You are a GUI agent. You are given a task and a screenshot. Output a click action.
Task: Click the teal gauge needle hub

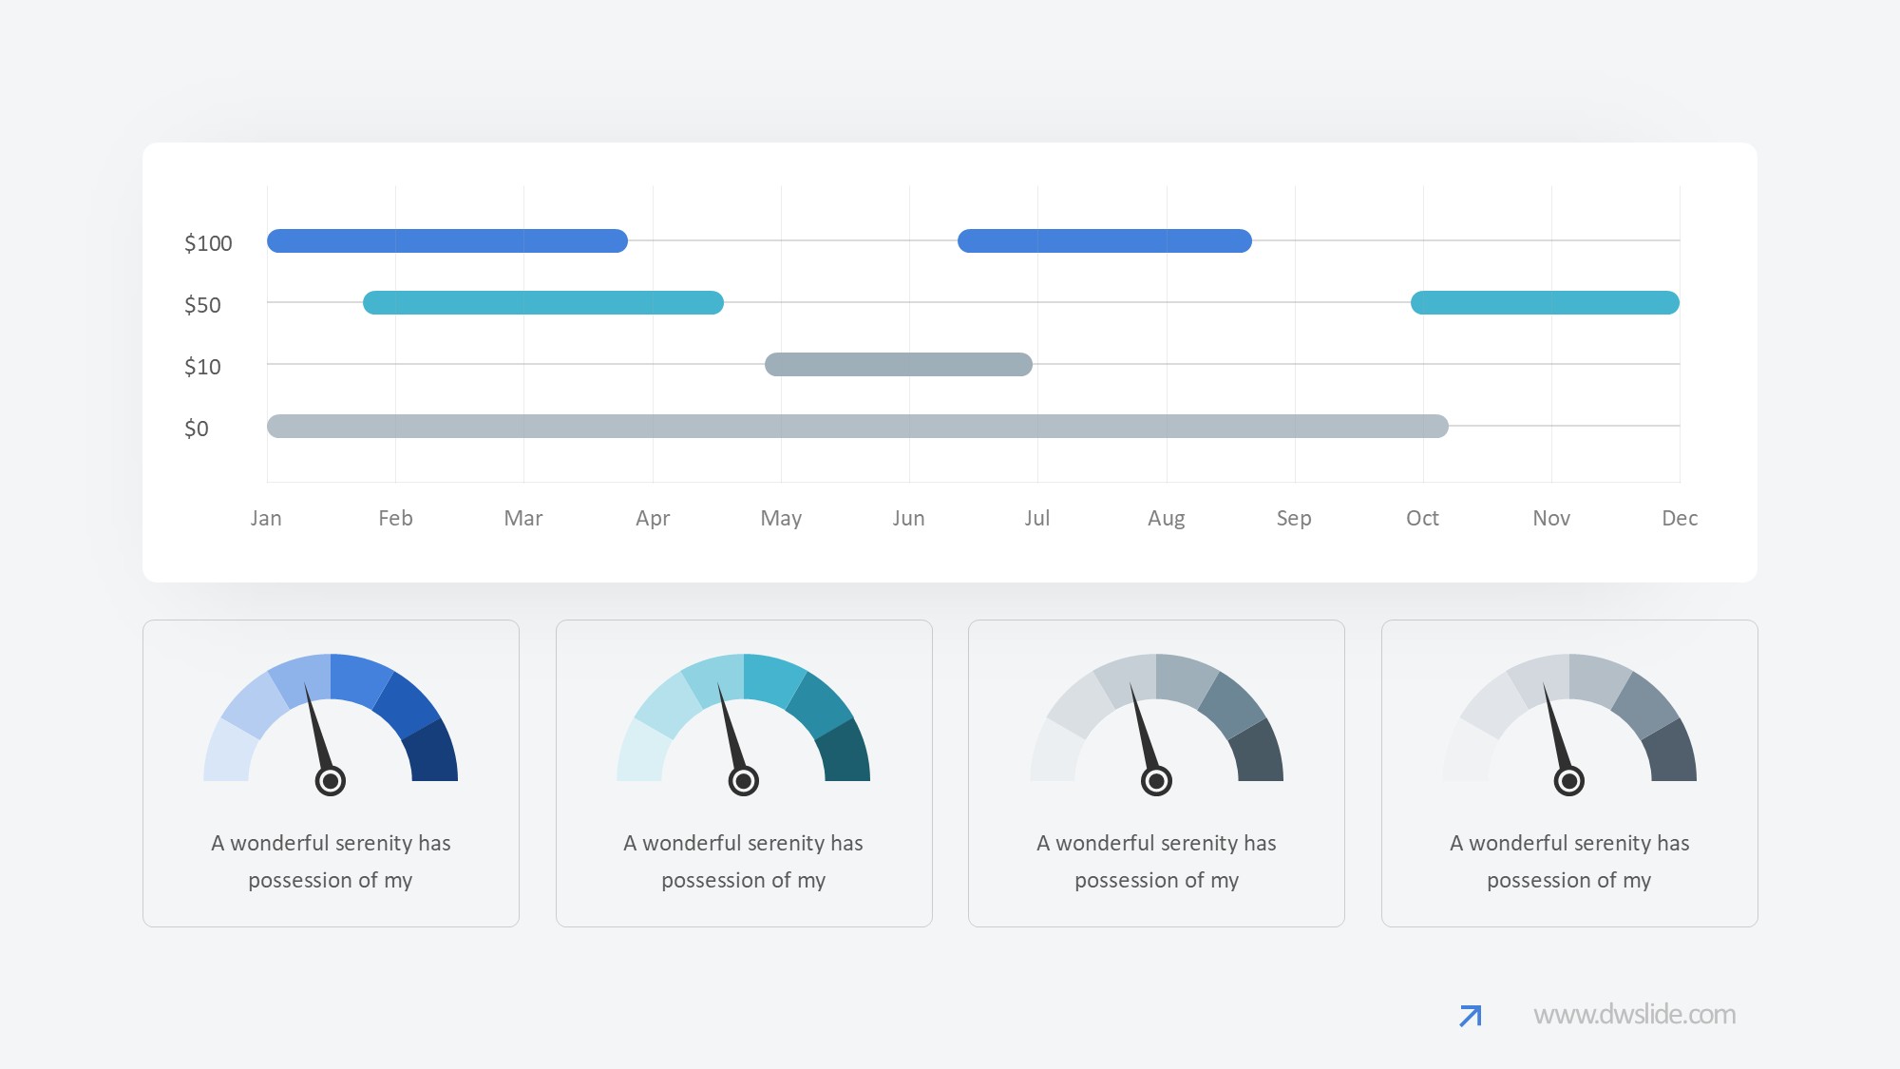[743, 781]
